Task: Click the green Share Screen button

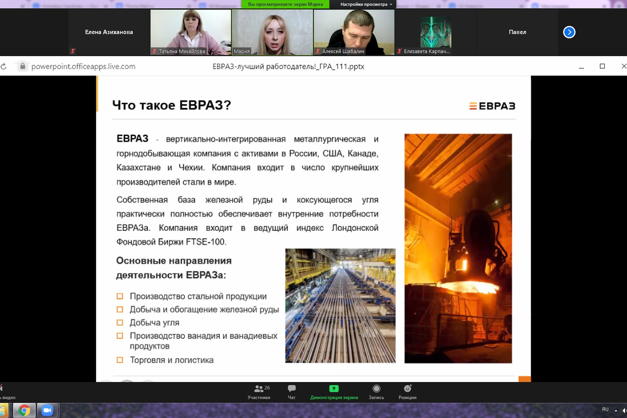Action: [334, 392]
